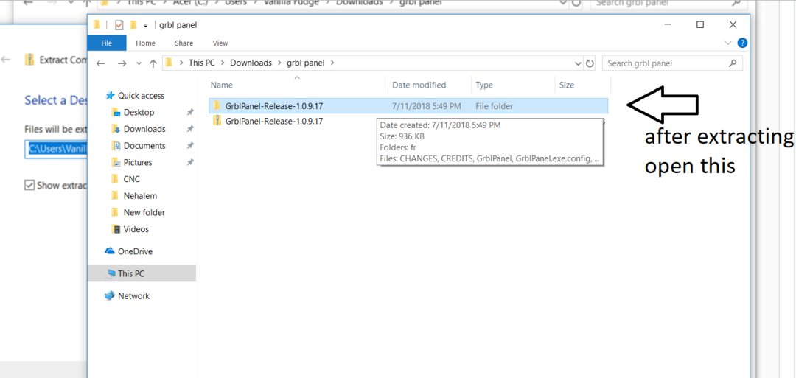Switch to the View ribbon tab

pos(220,43)
